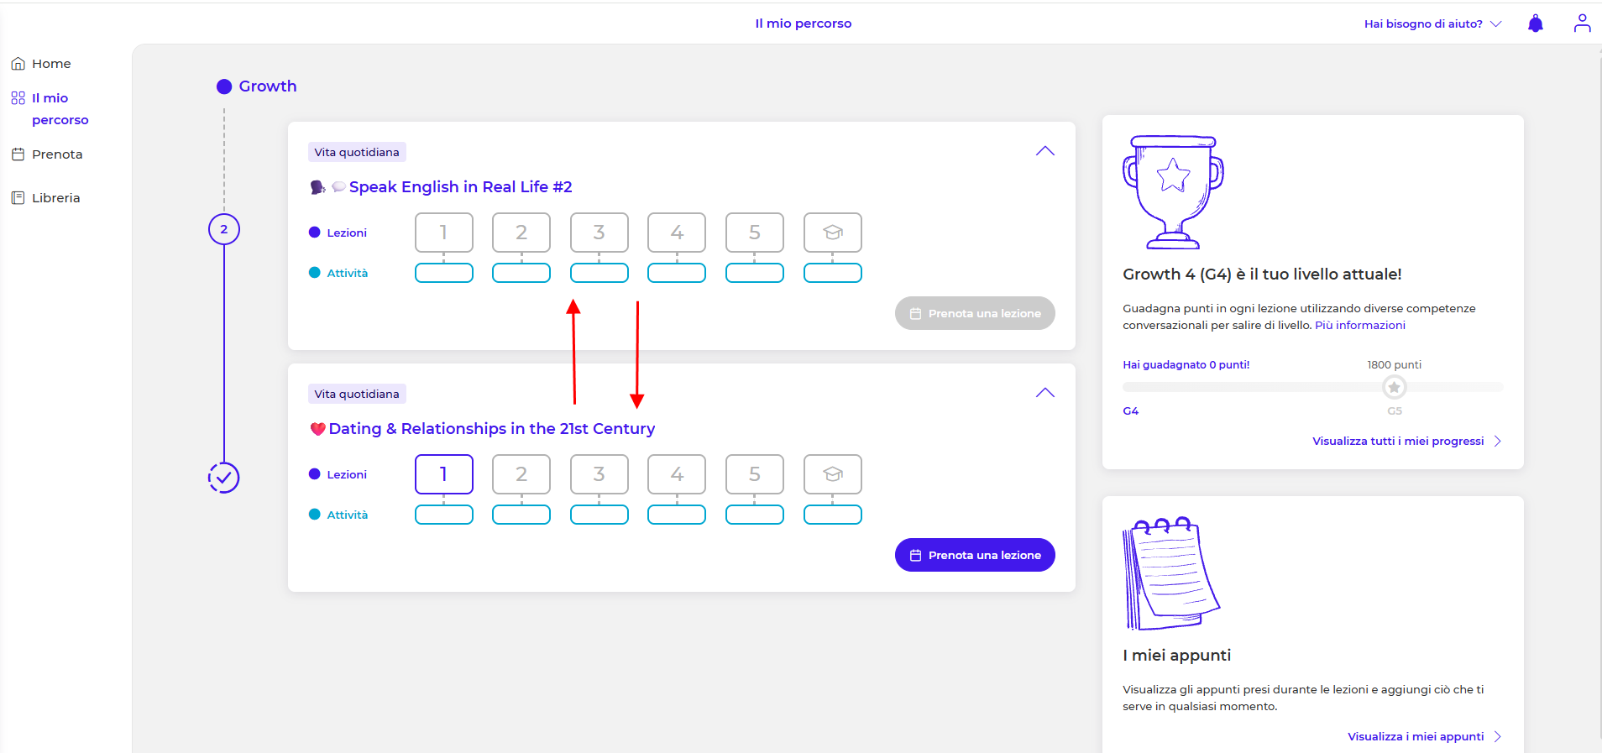Viewport: 1602px width, 753px height.
Task: Click the notification bell icon
Action: (1535, 24)
